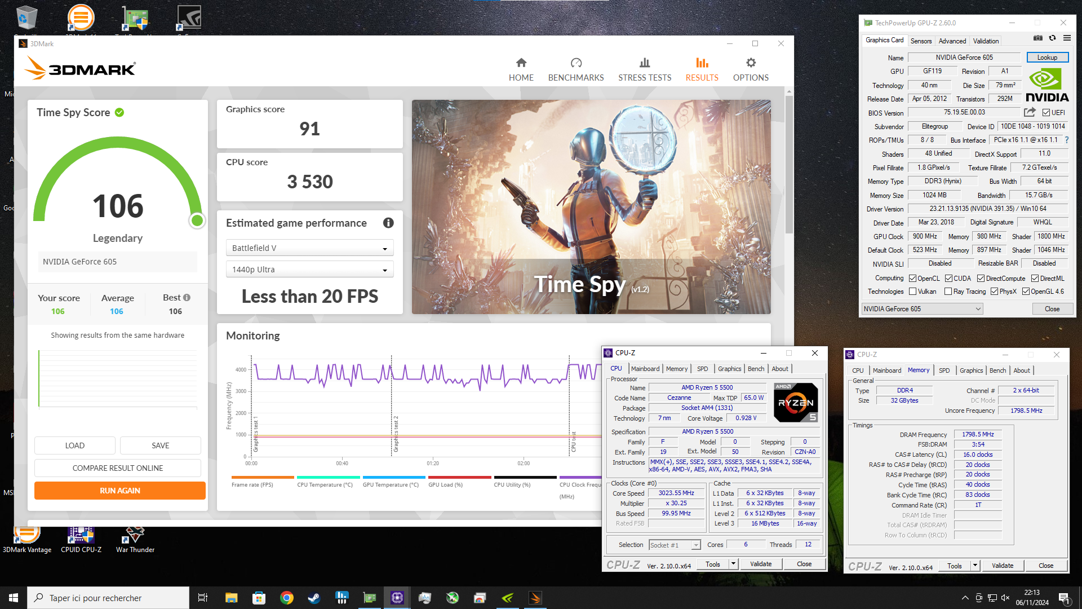Open 1440p Ultra resolution dropdown

tap(309, 270)
